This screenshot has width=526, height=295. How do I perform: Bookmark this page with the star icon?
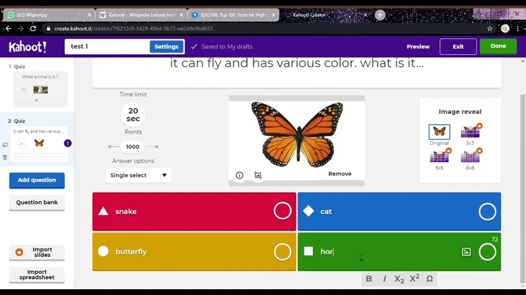click(x=490, y=28)
